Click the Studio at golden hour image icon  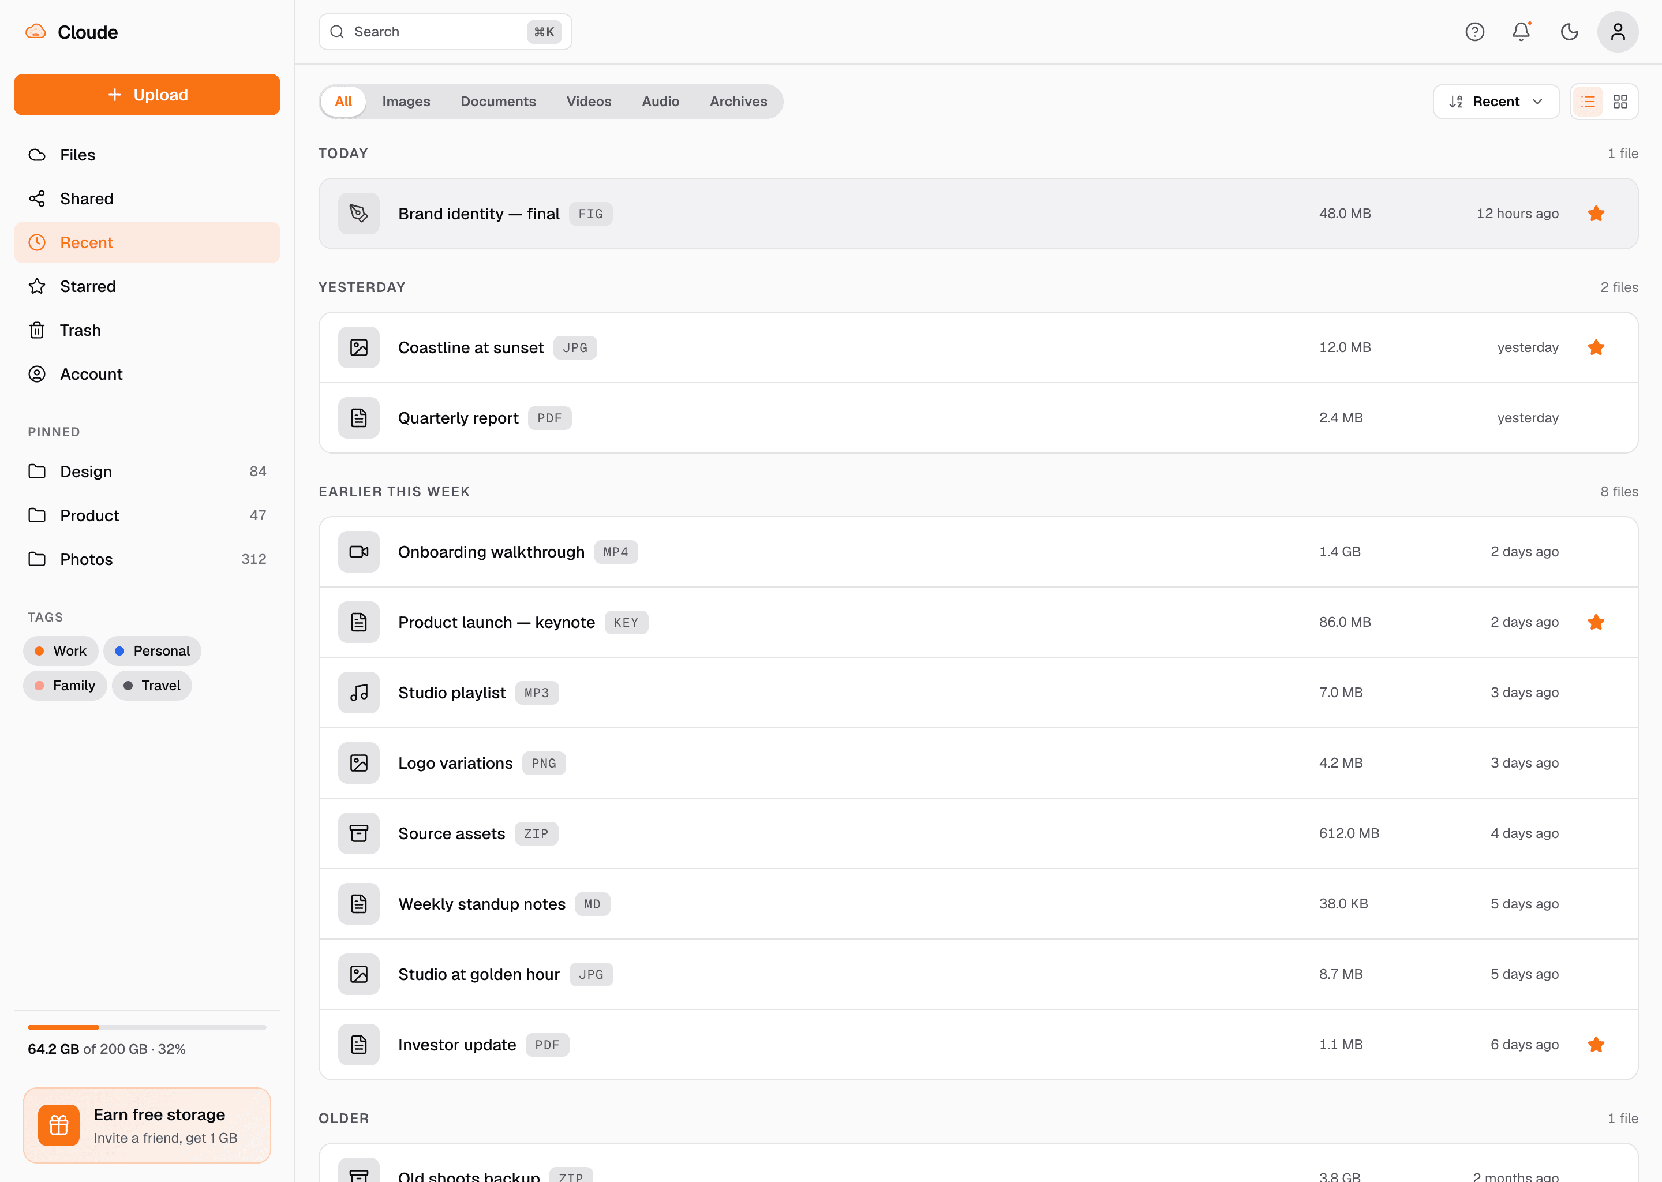pyautogui.click(x=359, y=974)
